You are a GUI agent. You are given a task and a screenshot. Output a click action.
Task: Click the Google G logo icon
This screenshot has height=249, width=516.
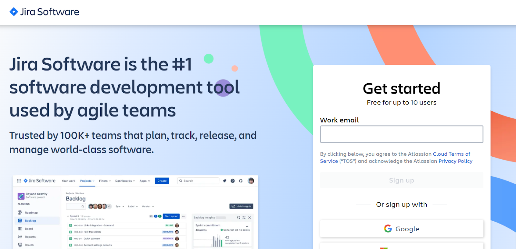(x=388, y=229)
